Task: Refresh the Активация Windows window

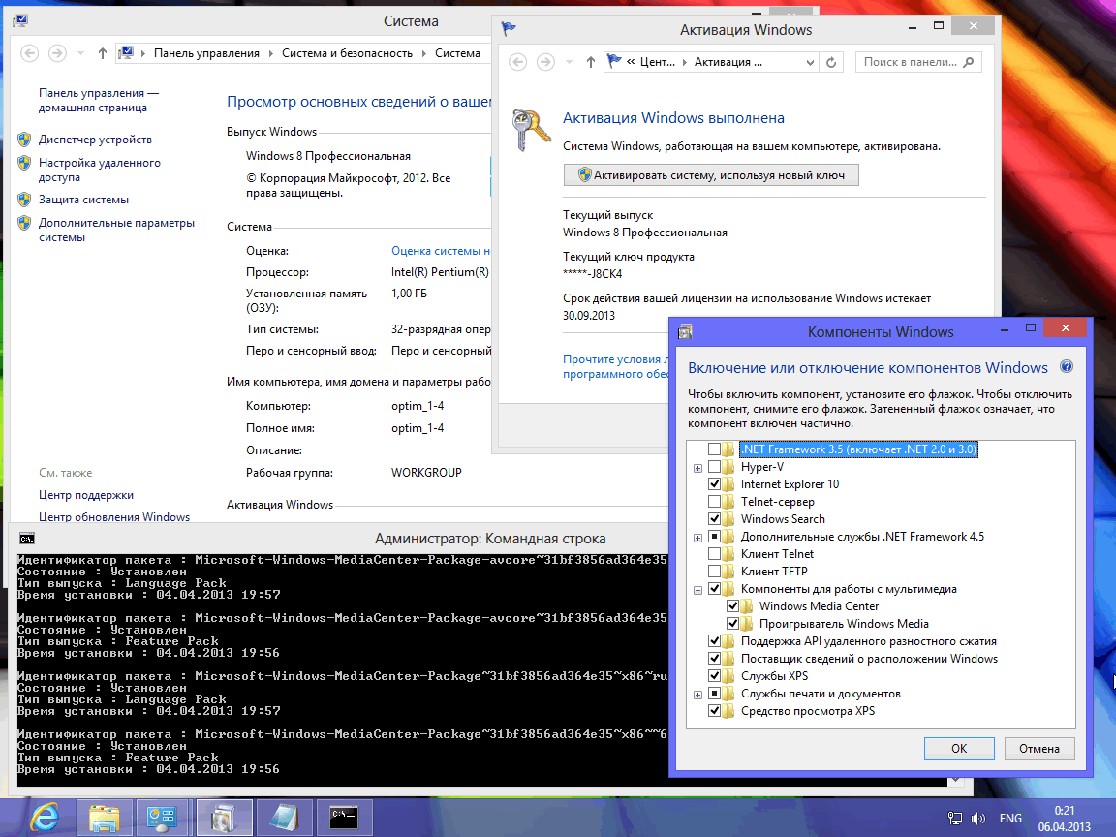Action: point(830,62)
